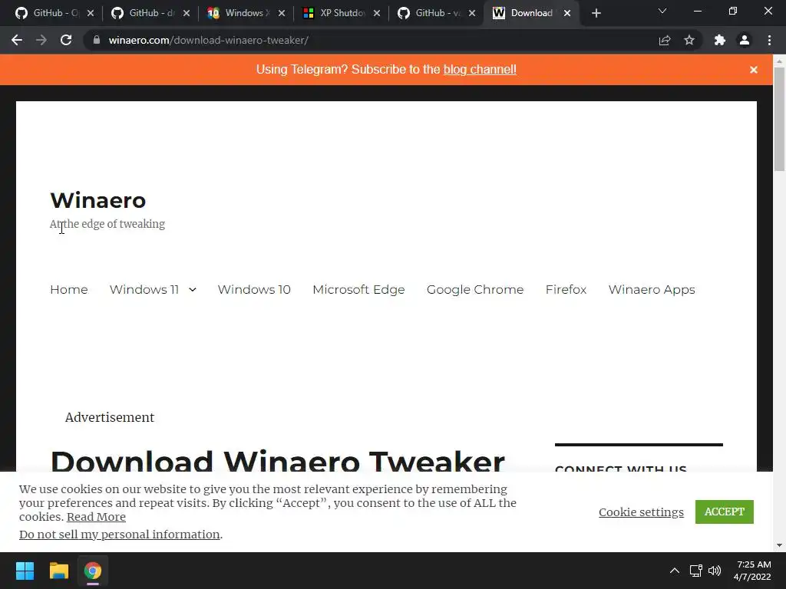Open Chrome three-dot menu

click(769, 40)
